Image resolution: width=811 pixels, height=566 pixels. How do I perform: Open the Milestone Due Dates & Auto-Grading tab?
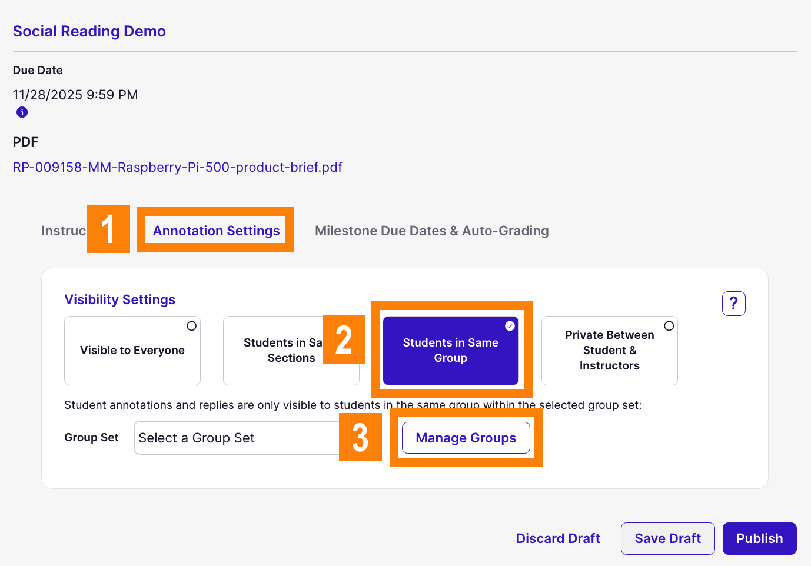(x=431, y=231)
